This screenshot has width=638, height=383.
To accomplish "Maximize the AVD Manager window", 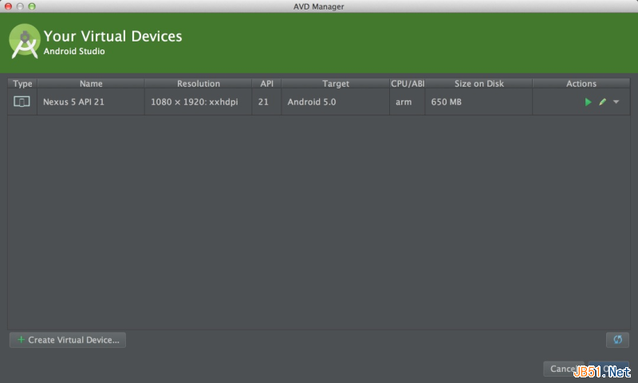I will (x=32, y=6).
